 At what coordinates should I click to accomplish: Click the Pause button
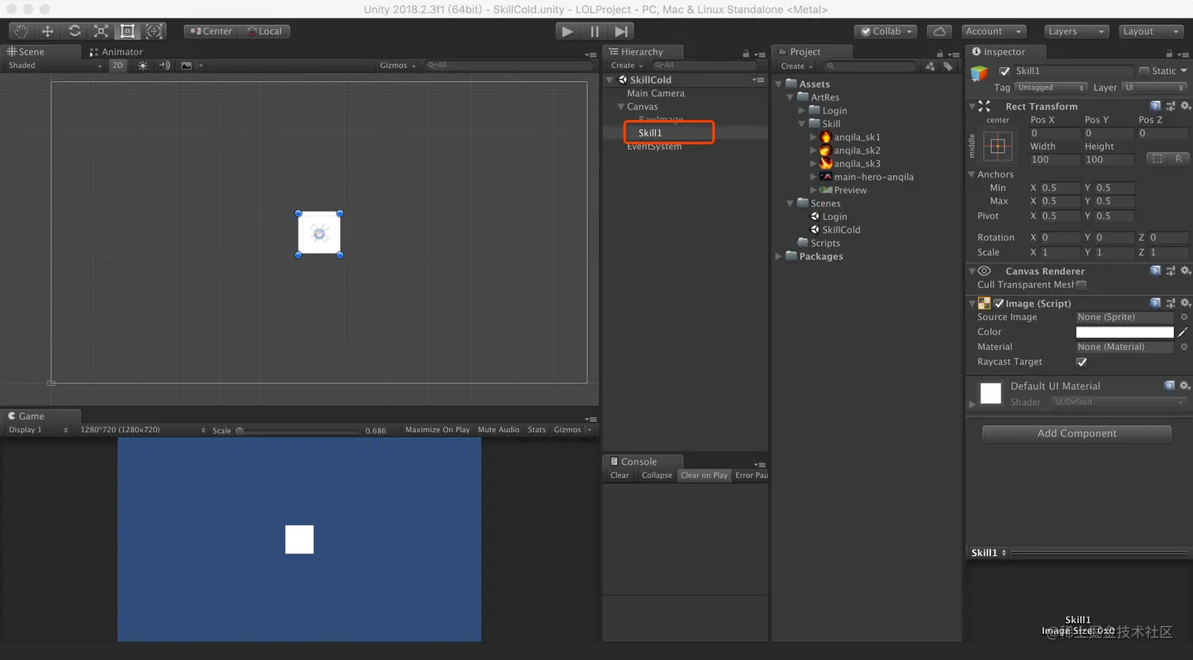click(x=594, y=32)
